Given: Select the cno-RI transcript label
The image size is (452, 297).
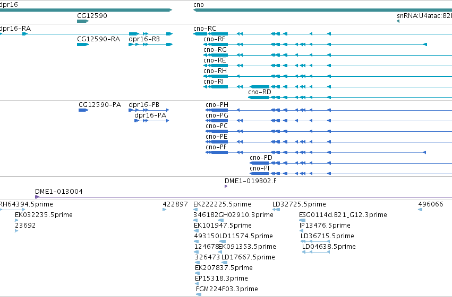Looking at the screenshot, I should 214,82.
